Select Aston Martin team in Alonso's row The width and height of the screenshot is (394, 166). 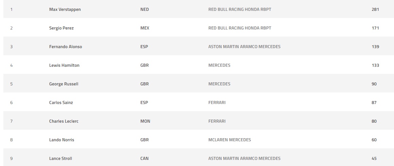(244, 47)
